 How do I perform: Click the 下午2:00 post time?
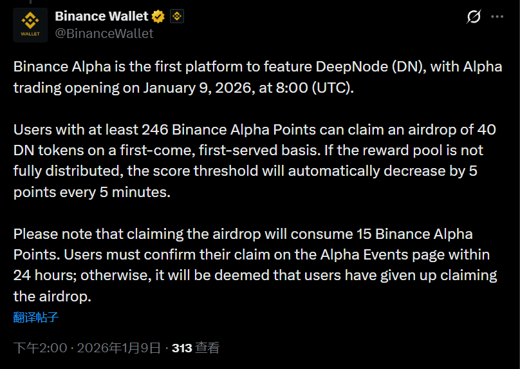pyautogui.click(x=41, y=348)
